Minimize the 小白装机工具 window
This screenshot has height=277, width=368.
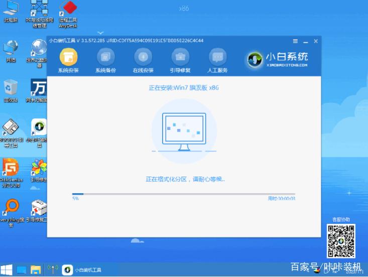(x=306, y=42)
